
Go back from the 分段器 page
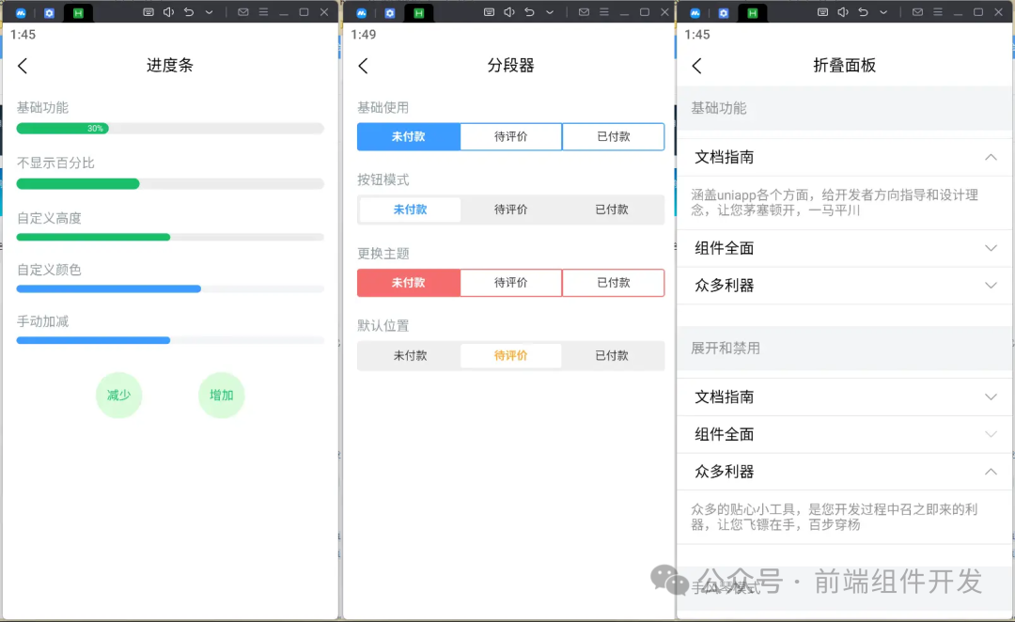click(x=363, y=66)
